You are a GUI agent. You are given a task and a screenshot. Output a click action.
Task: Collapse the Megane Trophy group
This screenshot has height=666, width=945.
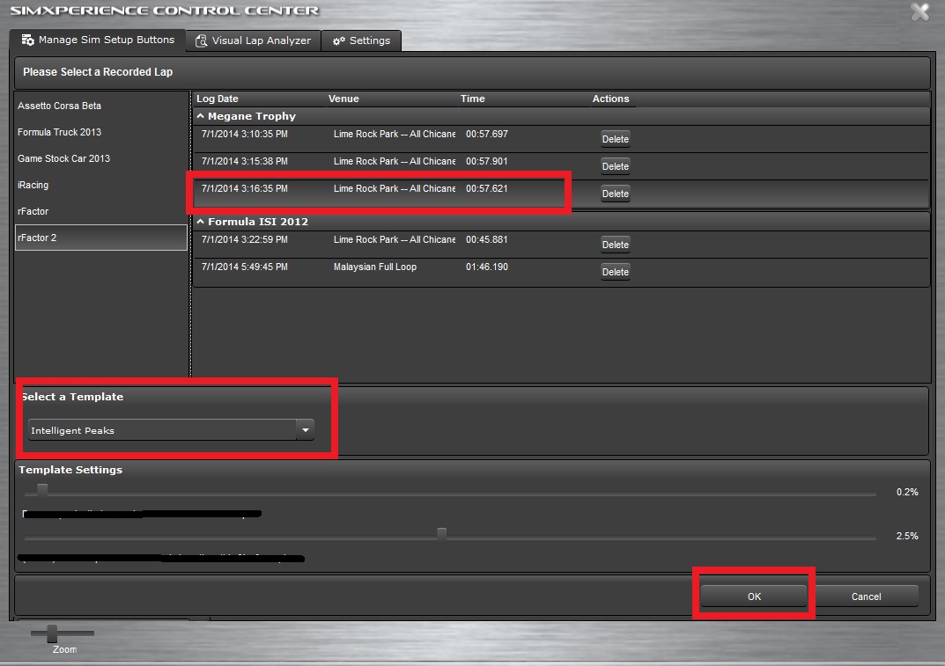tap(201, 116)
